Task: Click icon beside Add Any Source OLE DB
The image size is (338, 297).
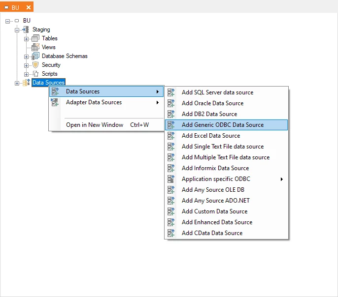Action: pos(171,190)
